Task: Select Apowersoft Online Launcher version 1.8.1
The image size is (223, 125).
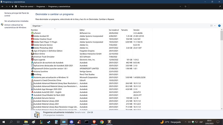Action: point(91,68)
